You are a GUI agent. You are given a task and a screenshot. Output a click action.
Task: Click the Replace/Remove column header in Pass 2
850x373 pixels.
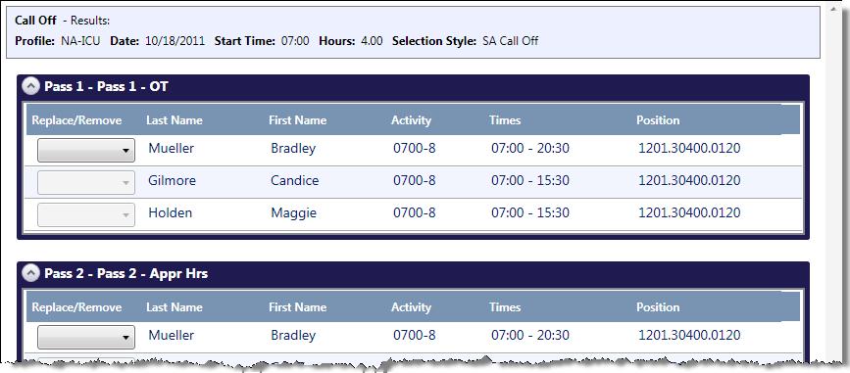(x=76, y=307)
